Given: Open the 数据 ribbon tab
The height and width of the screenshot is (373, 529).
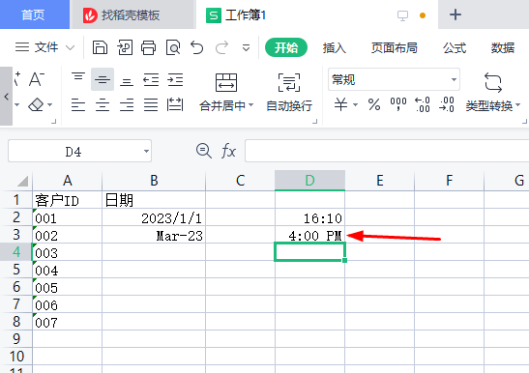Looking at the screenshot, I should click(503, 48).
